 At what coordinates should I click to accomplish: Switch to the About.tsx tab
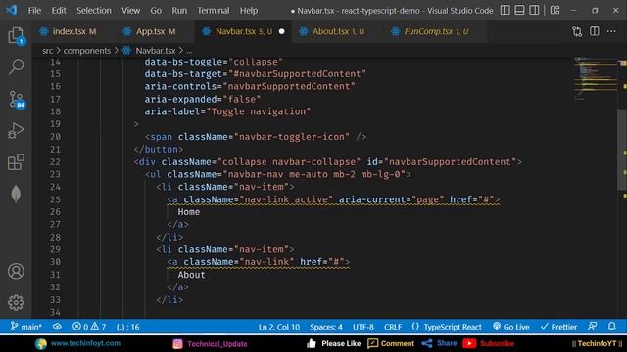point(338,31)
